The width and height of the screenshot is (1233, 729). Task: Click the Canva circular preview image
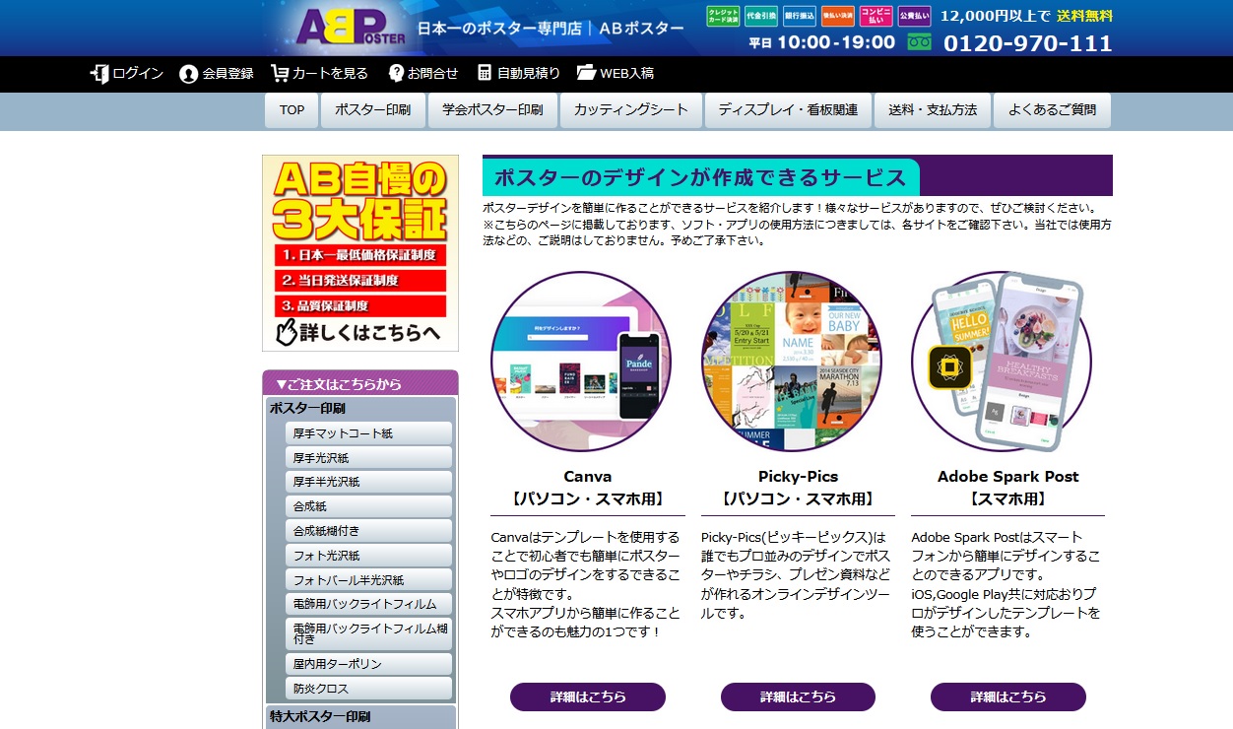[x=581, y=361]
